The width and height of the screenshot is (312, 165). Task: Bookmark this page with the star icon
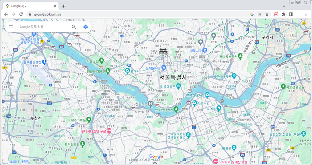coord(267,14)
